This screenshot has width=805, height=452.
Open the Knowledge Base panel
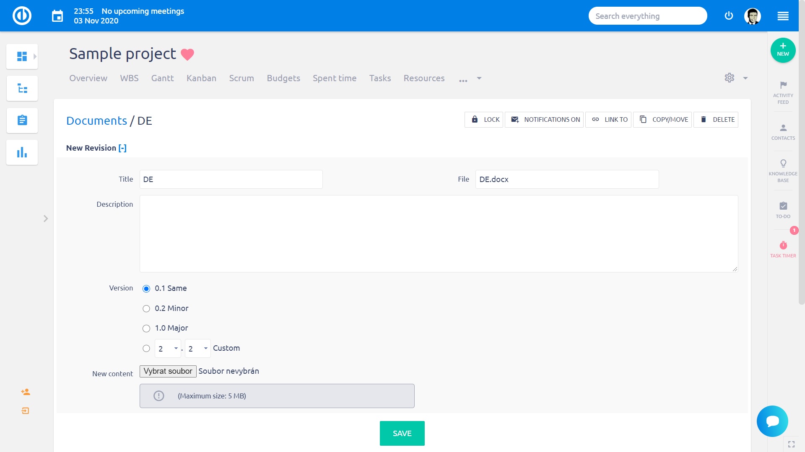click(x=783, y=169)
